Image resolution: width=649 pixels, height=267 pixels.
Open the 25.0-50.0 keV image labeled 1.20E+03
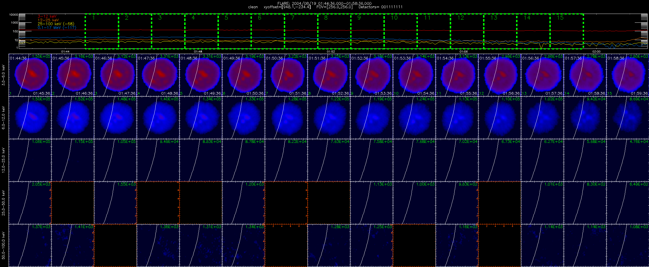click(243, 203)
